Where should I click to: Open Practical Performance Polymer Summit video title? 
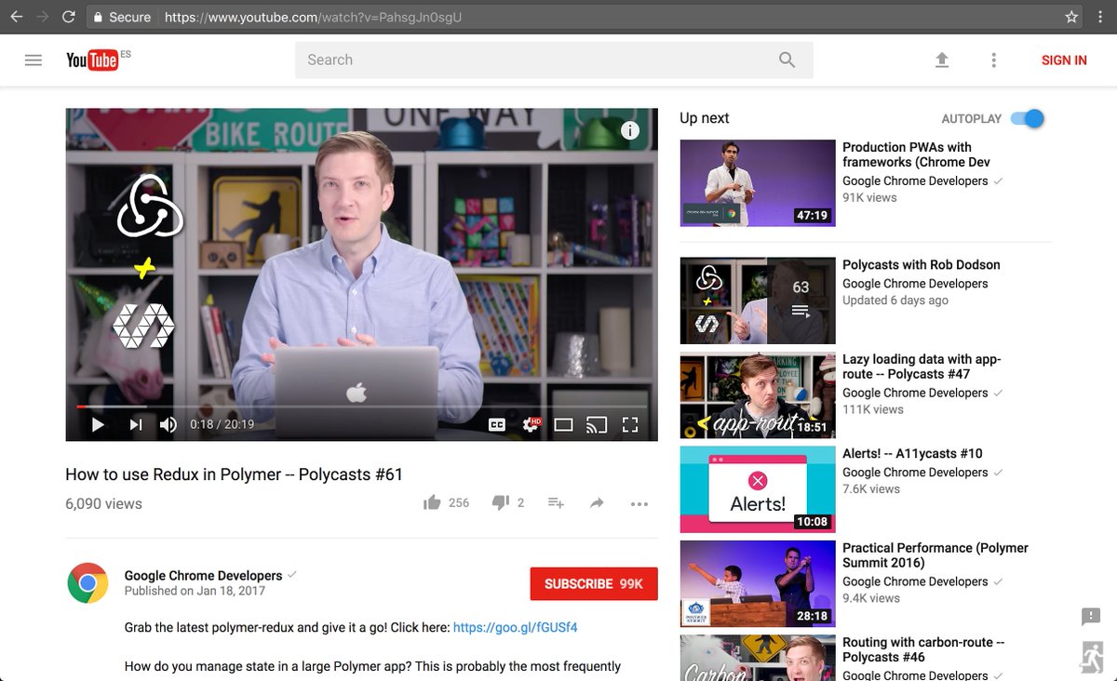point(935,555)
